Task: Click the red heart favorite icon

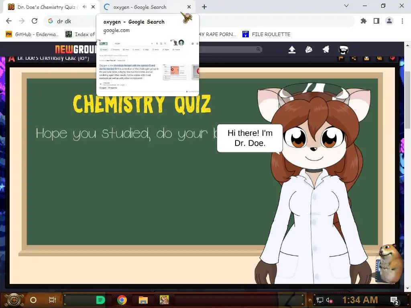Action: pyautogui.click(x=392, y=59)
